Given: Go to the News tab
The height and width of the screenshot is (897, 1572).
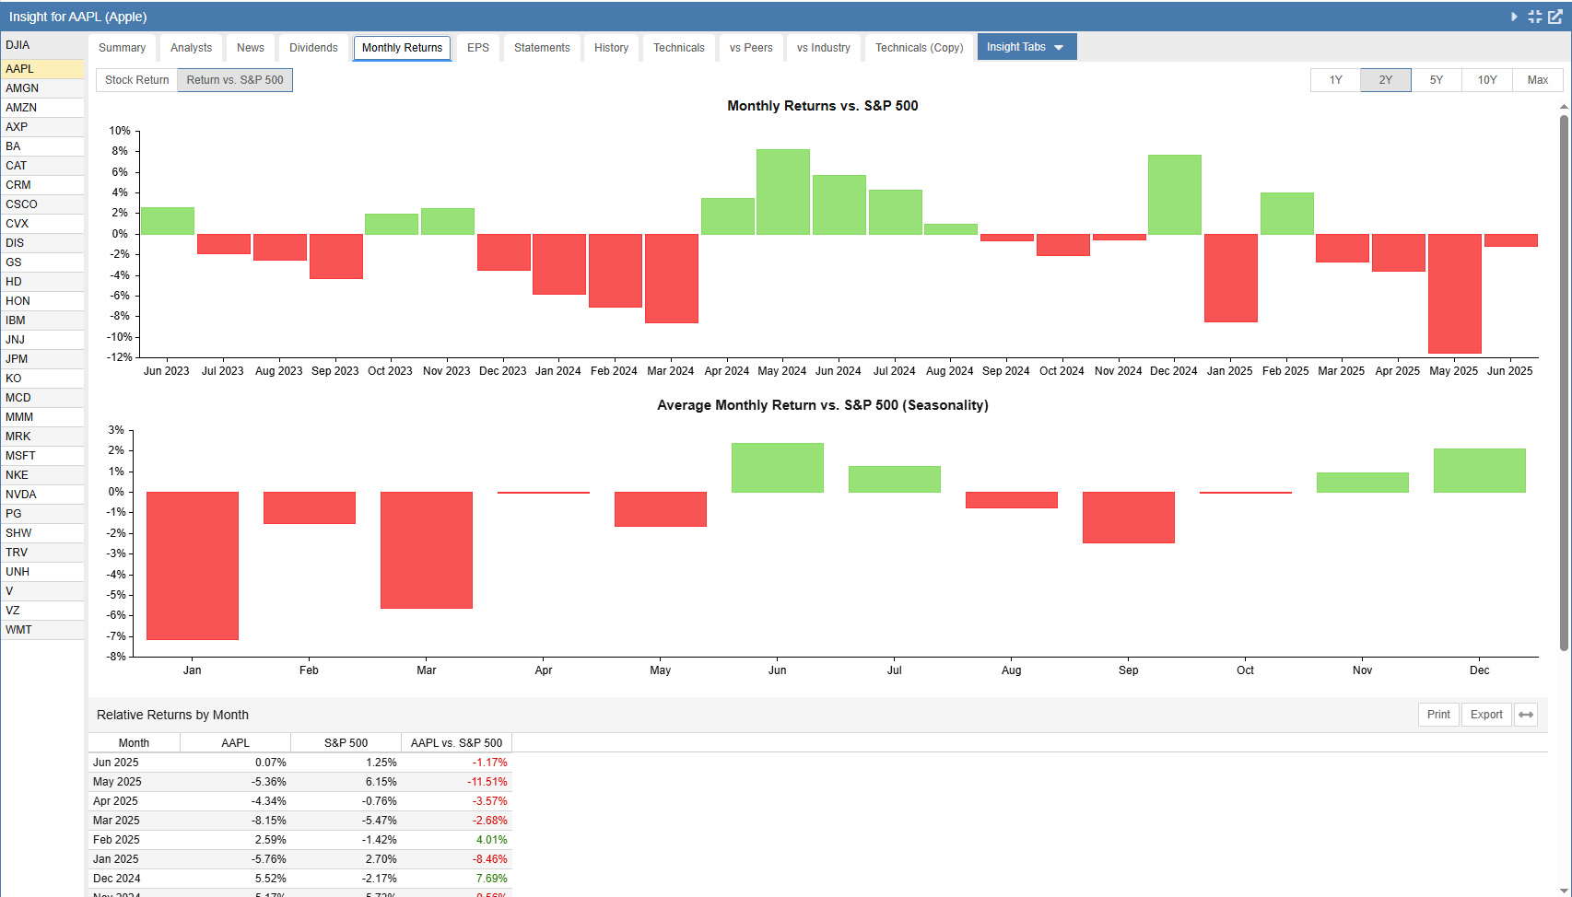Looking at the screenshot, I should tap(251, 48).
